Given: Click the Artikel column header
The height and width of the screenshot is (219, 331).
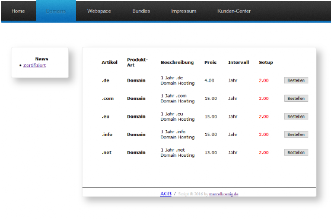Looking at the screenshot, I should 109,62.
